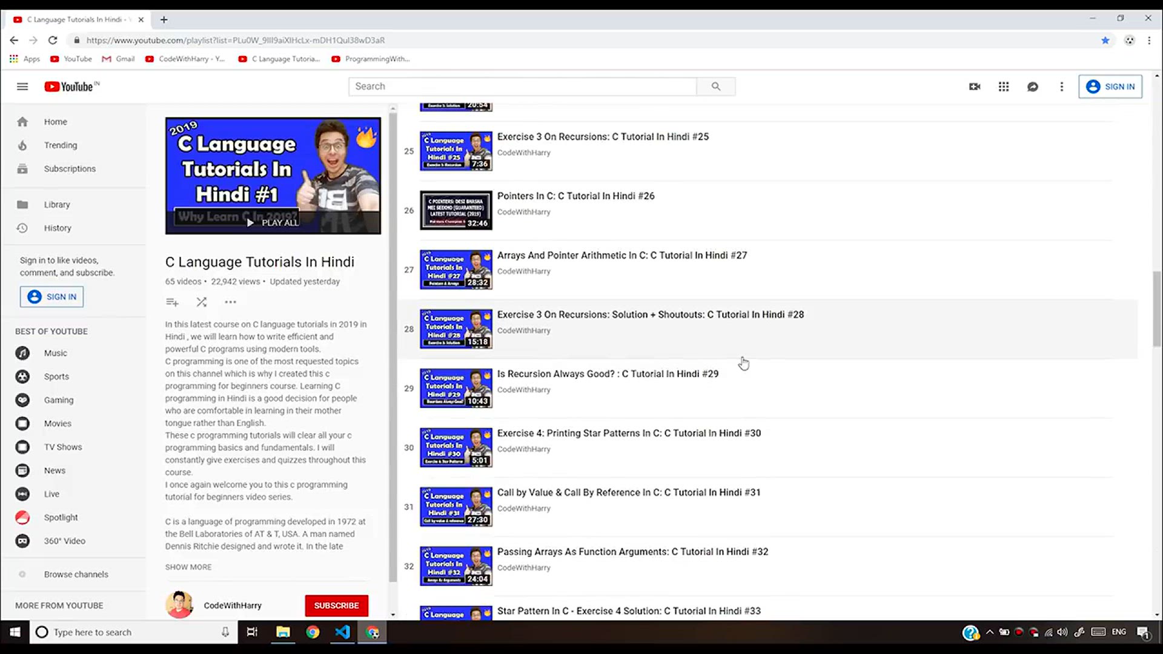This screenshot has width=1163, height=654.
Task: Click the Shuffle play icon
Action: point(201,302)
